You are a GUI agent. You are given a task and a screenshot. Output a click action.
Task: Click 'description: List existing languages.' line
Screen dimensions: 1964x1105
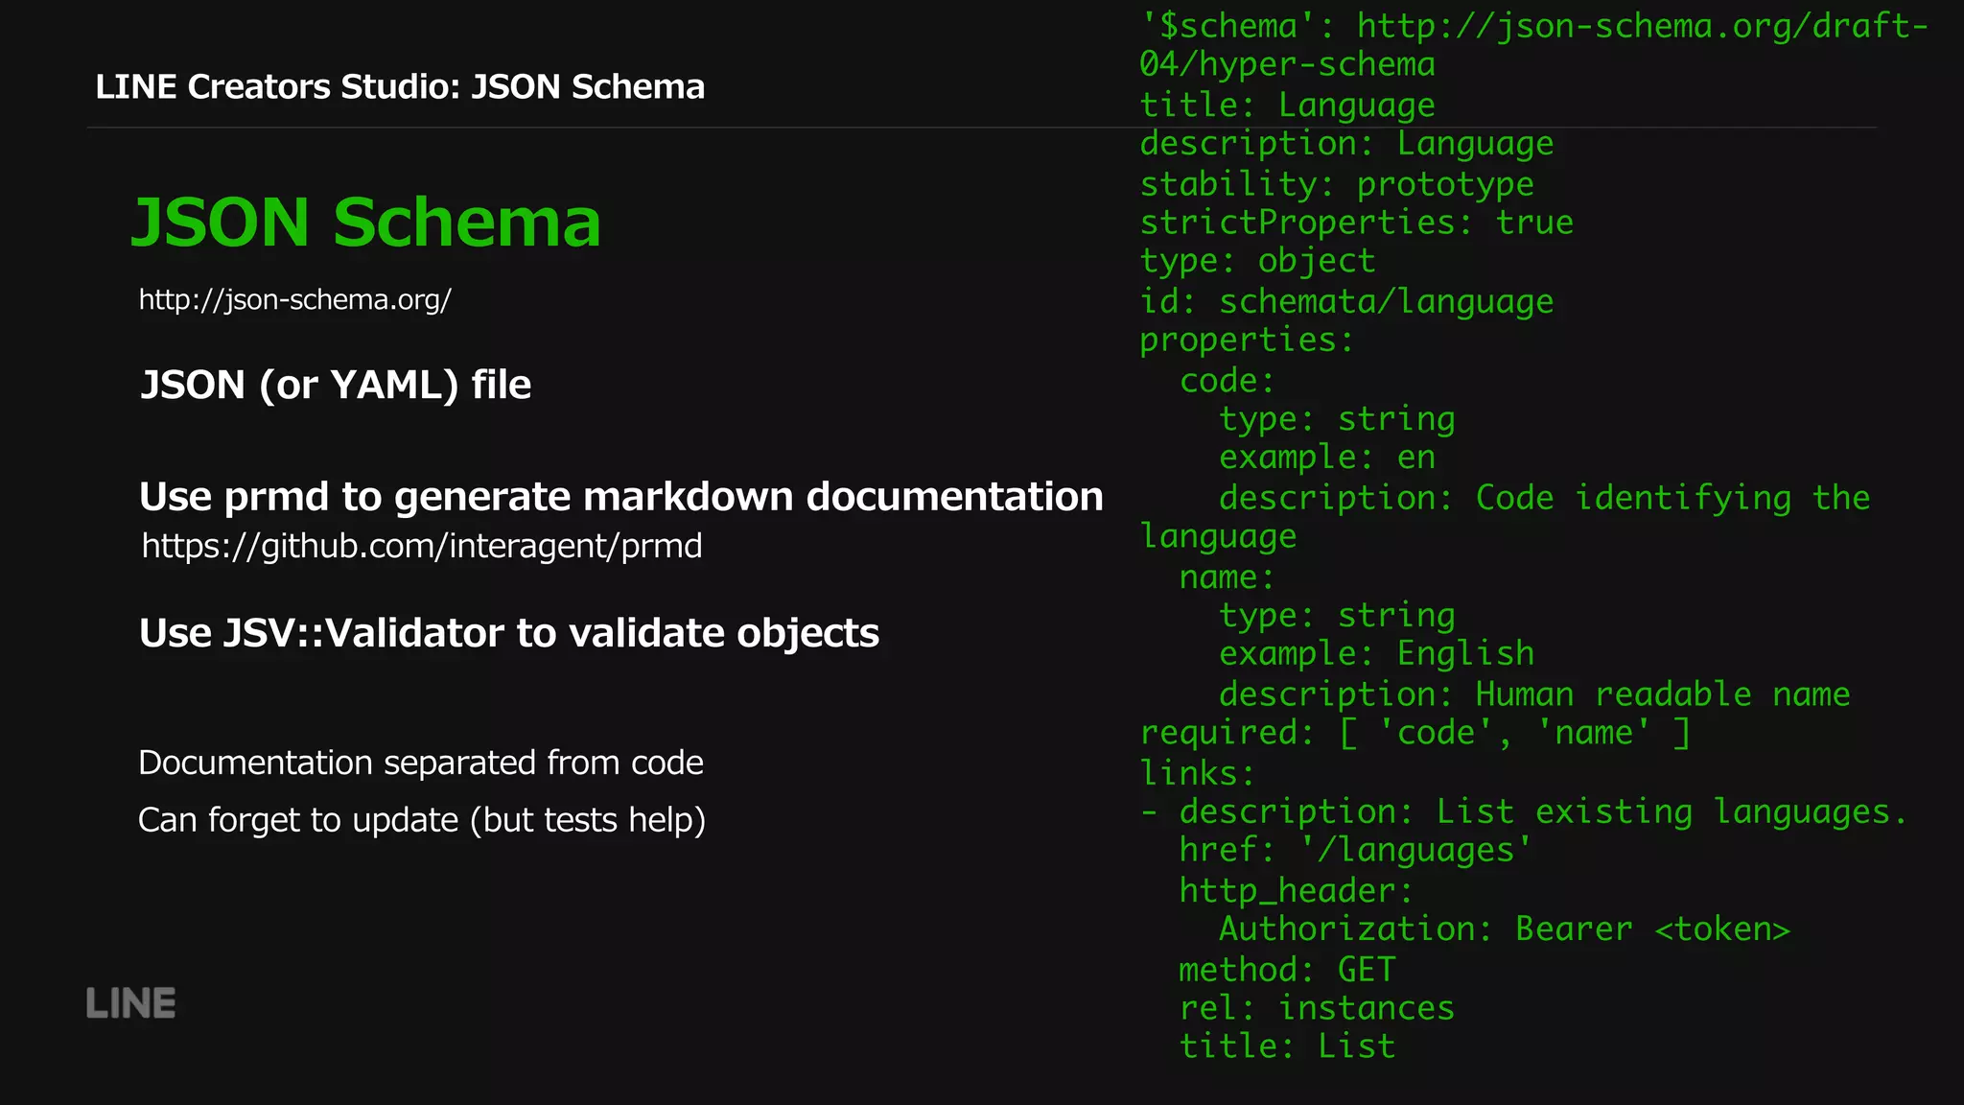1543,812
